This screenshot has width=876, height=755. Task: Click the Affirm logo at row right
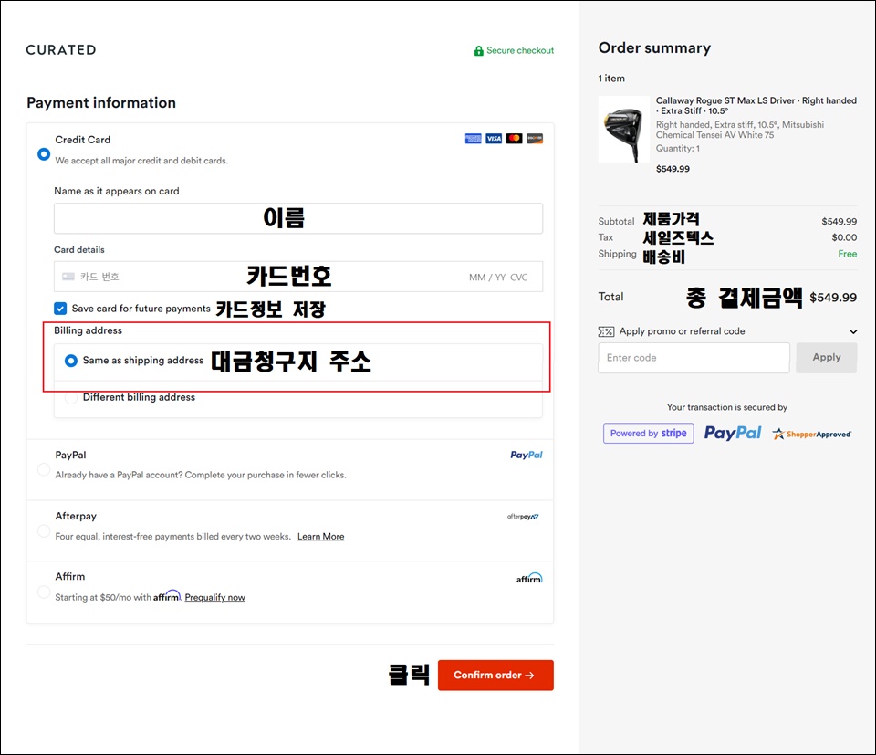[529, 578]
